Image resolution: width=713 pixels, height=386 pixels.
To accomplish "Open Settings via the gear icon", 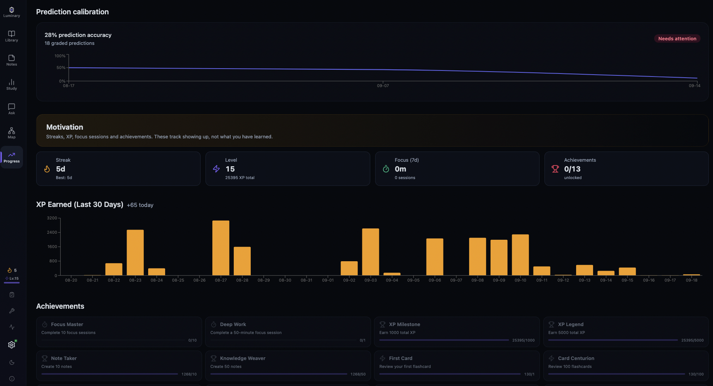I will click(12, 345).
